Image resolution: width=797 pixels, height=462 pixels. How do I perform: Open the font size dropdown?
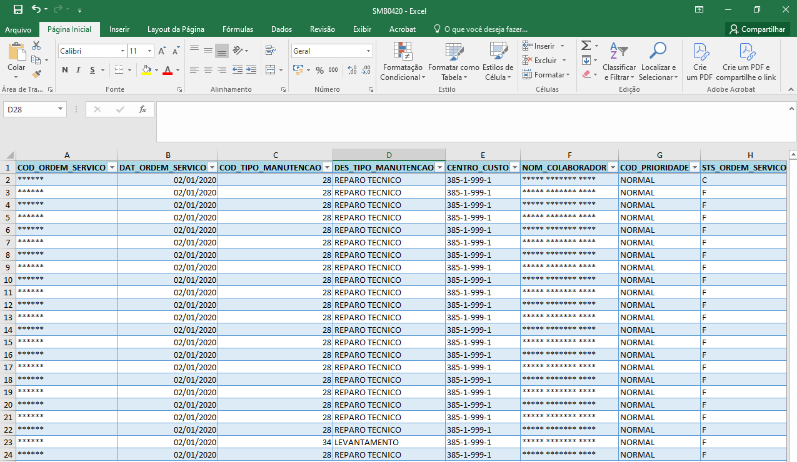(x=149, y=51)
